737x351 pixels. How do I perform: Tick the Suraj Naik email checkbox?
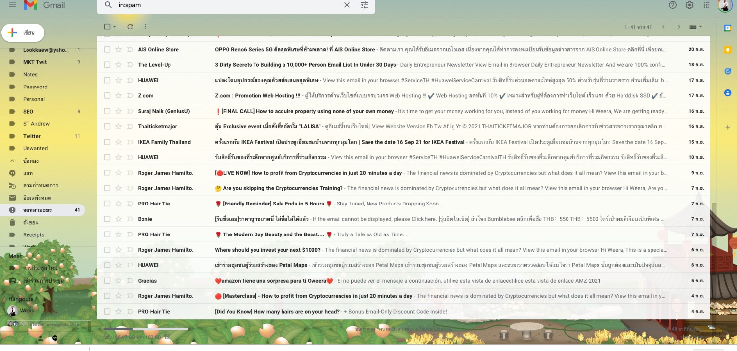107,111
